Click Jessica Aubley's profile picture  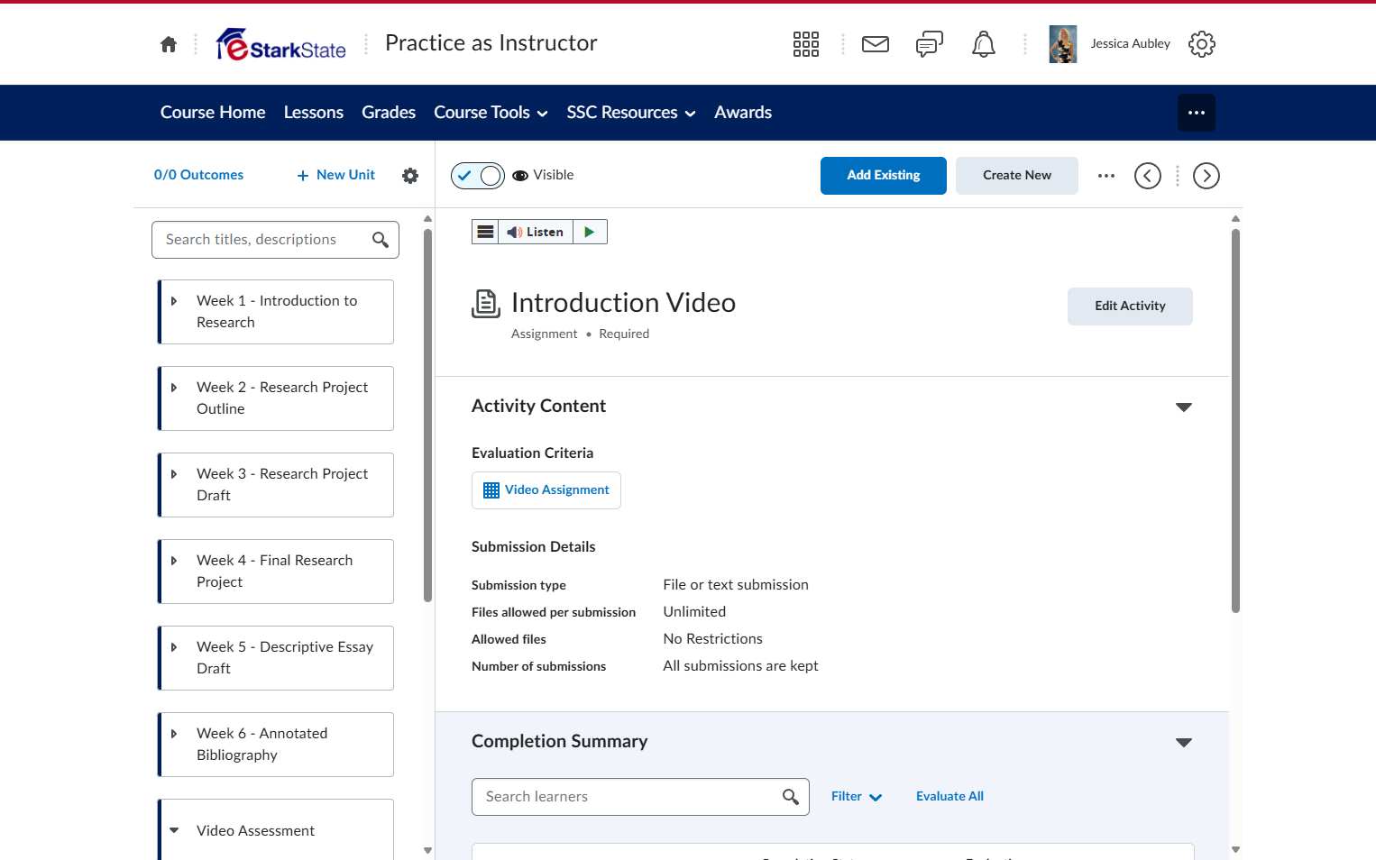pos(1063,44)
